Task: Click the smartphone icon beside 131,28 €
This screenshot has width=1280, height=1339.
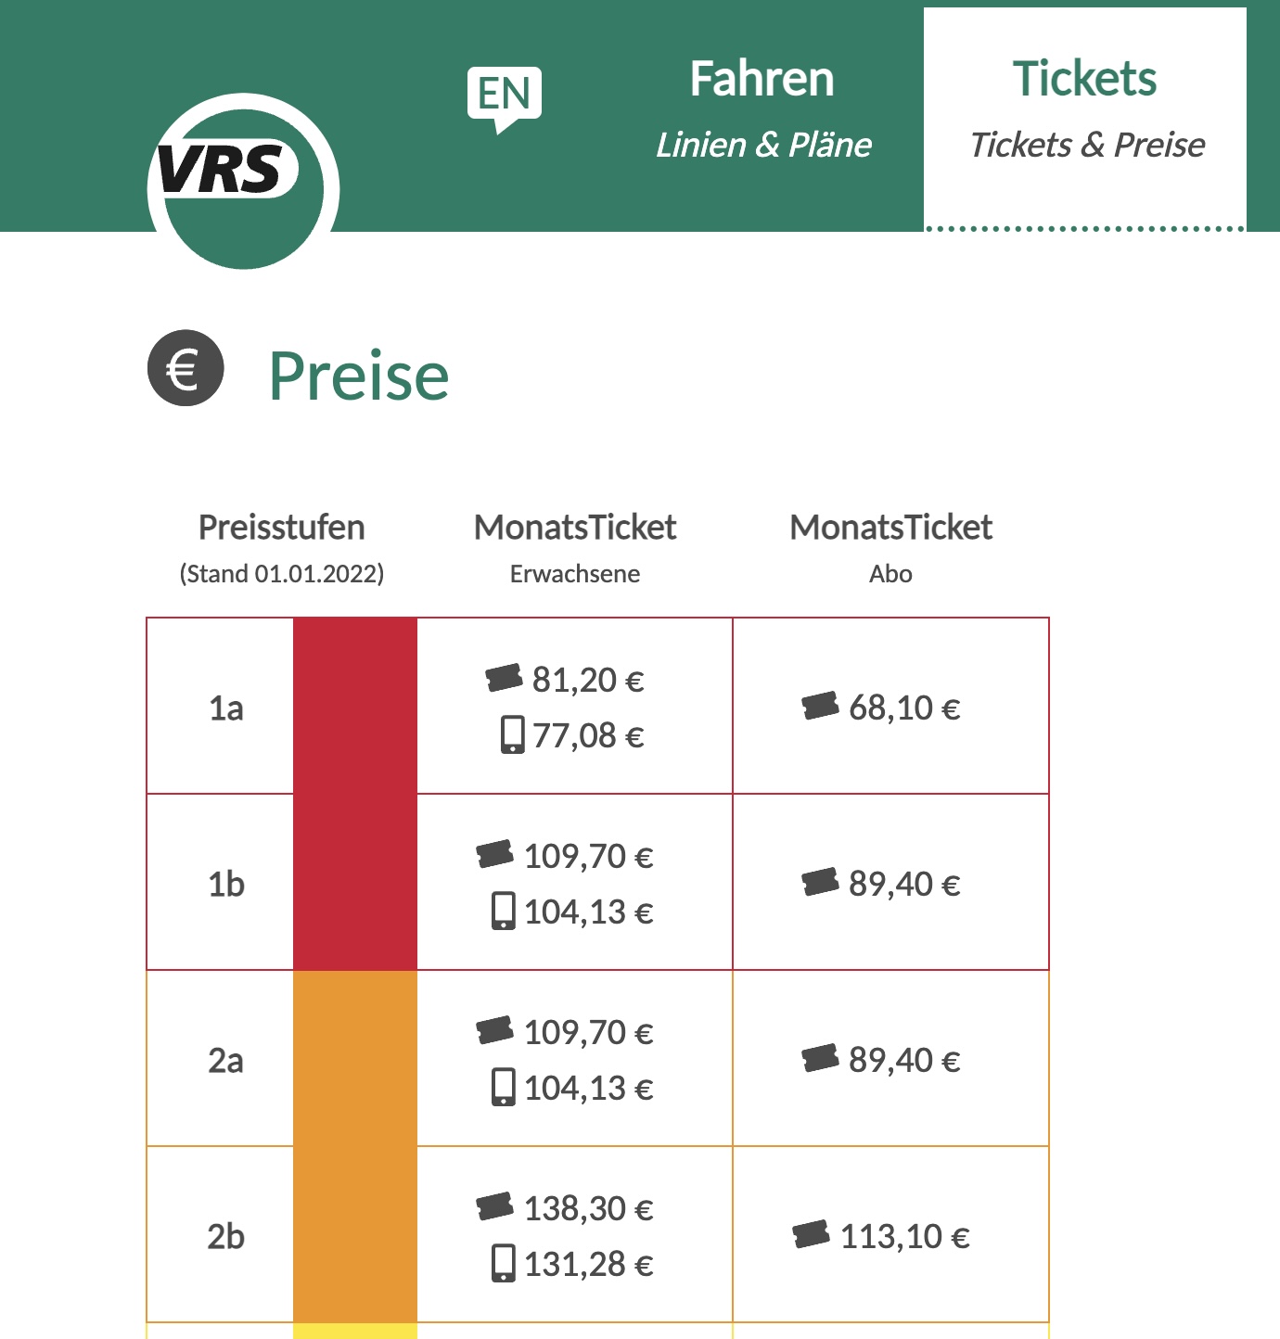Action: pyautogui.click(x=506, y=1261)
